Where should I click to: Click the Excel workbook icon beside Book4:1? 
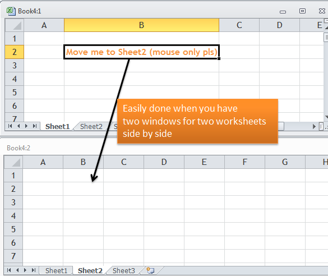[x=11, y=11]
